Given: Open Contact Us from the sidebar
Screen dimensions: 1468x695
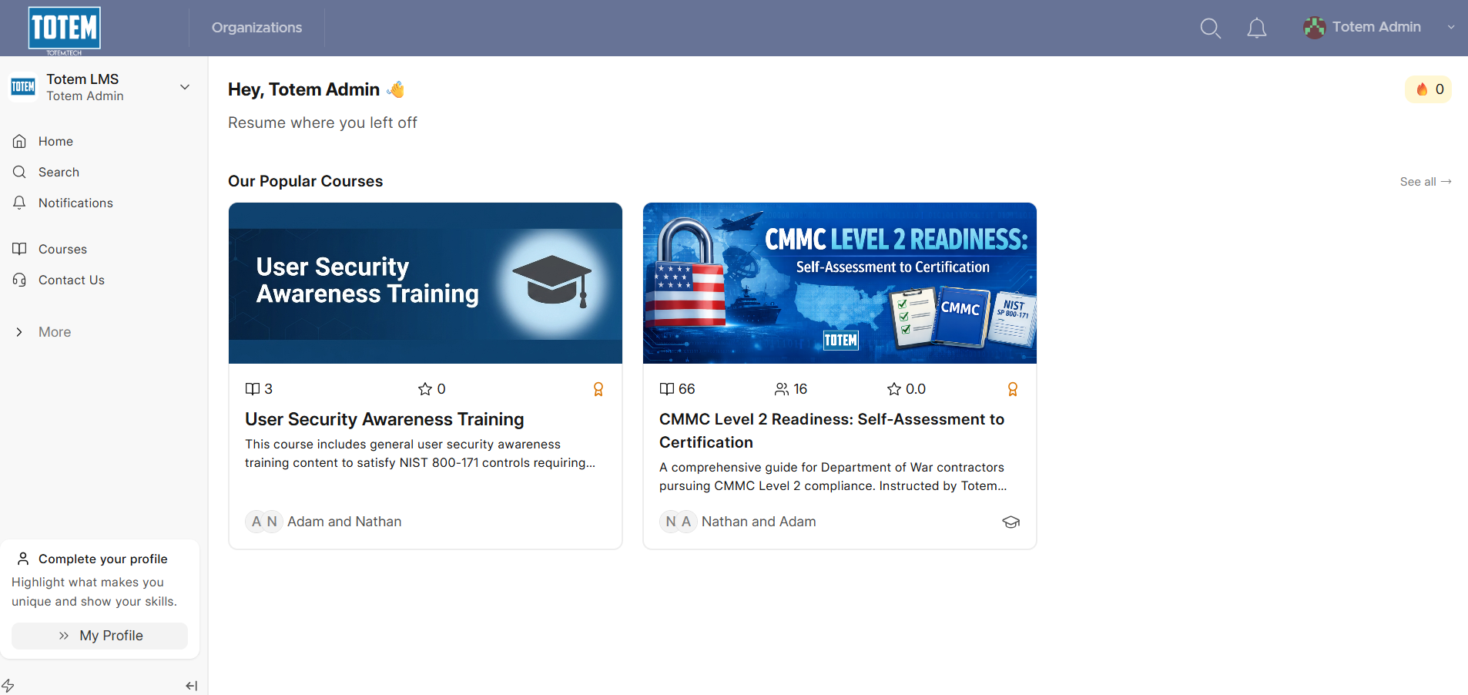Looking at the screenshot, I should [72, 280].
